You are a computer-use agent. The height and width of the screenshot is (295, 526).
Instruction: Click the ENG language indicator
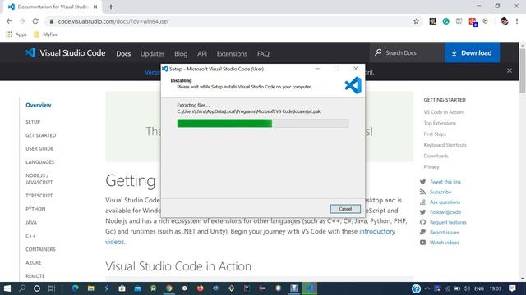pos(479,288)
